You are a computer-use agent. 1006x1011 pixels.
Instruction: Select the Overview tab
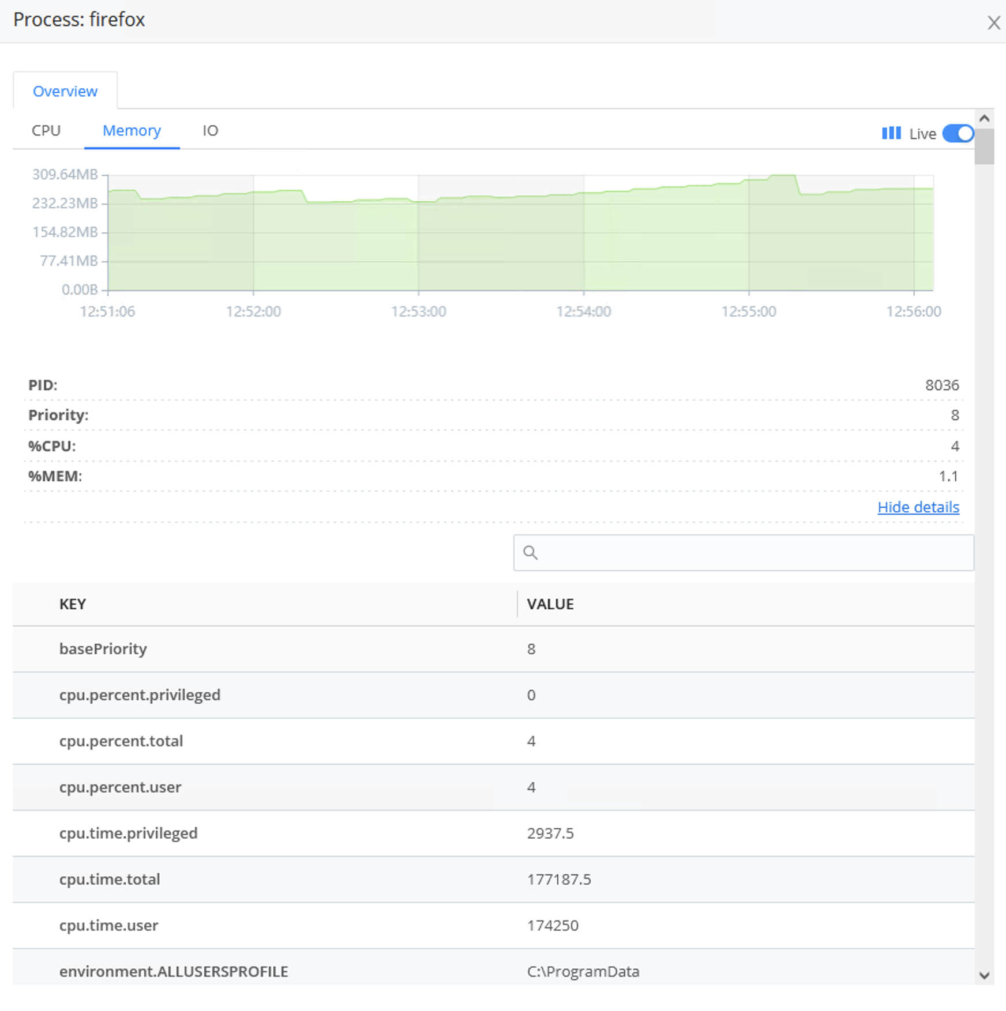point(65,91)
